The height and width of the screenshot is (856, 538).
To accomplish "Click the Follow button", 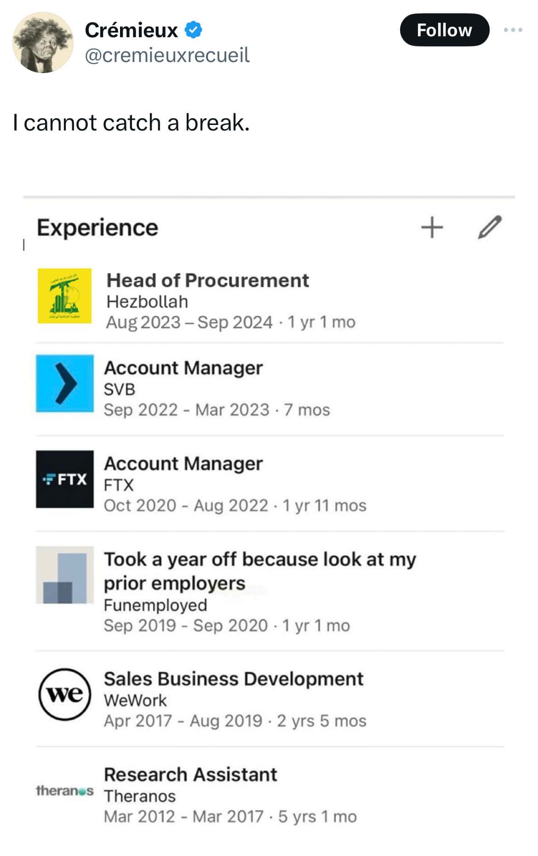I will pyautogui.click(x=444, y=30).
